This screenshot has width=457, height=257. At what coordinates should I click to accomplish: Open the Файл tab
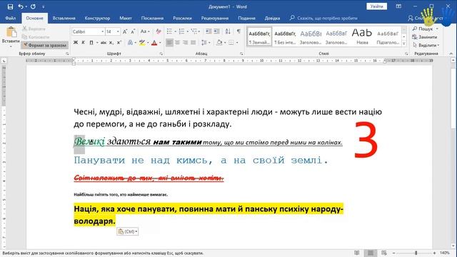10,18
